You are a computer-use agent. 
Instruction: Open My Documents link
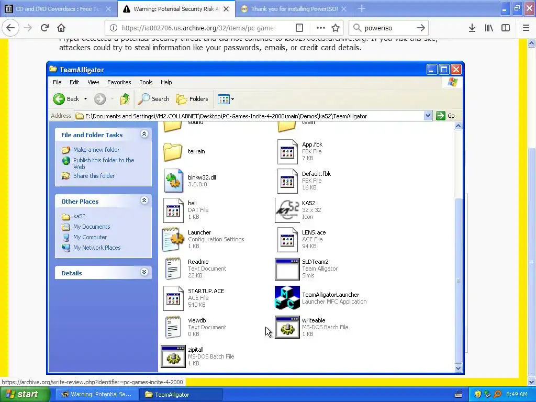coord(92,227)
